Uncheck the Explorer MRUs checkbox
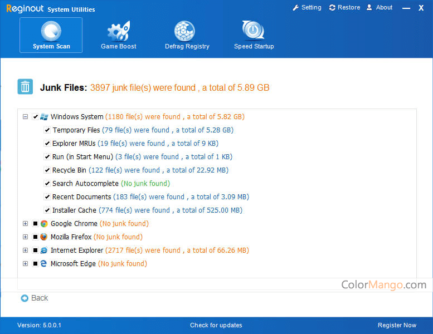Image resolution: width=433 pixels, height=334 pixels. [47, 144]
